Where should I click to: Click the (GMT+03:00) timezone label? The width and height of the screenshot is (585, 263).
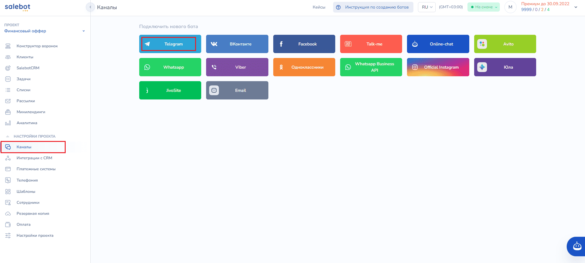(451, 7)
